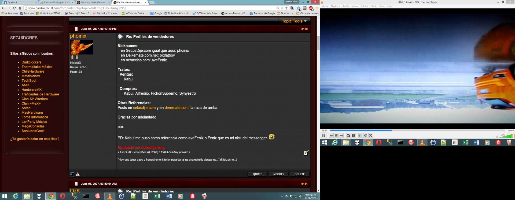Pause the VLC video playback
515x200 pixels.
click(323, 136)
